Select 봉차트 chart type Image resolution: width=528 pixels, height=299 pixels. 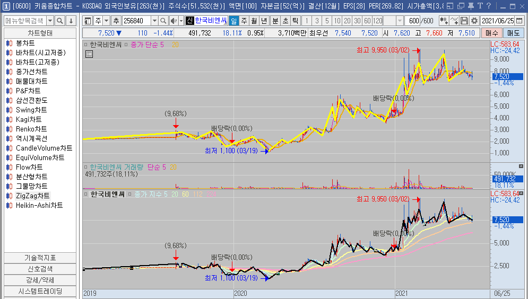(x=25, y=43)
